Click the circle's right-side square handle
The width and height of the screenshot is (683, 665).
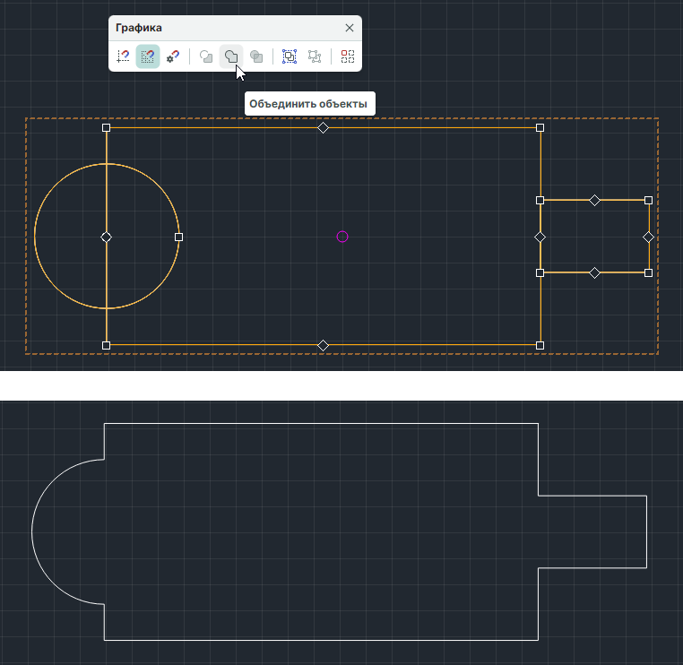coord(179,237)
